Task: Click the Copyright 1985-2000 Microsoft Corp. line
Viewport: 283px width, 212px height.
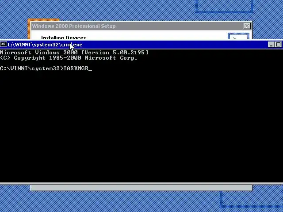Action: point(69,58)
